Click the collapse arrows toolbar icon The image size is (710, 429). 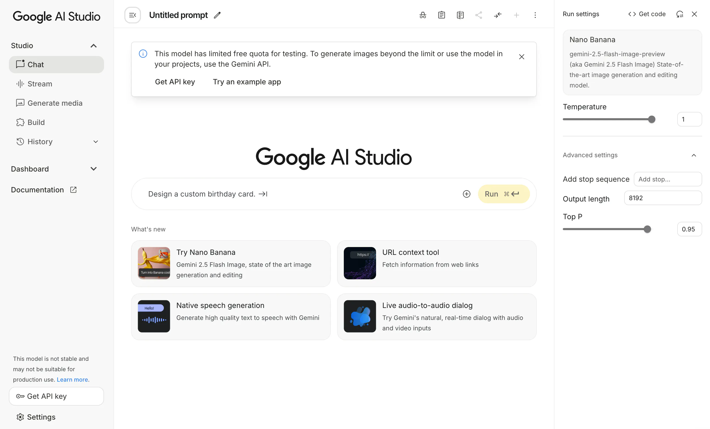click(498, 15)
